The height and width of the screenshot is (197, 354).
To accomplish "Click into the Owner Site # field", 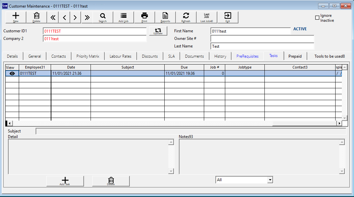I will coord(262,39).
